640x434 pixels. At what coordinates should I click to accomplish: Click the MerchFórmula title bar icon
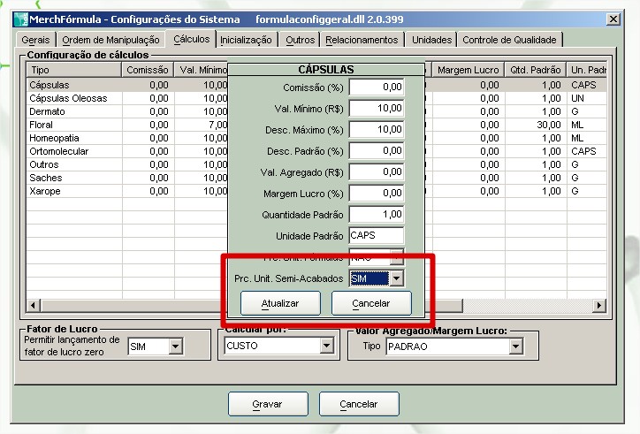click(x=19, y=19)
